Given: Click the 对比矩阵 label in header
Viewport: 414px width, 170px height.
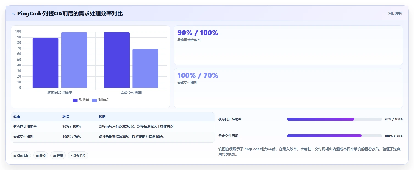Looking at the screenshot, I should 395,13.
